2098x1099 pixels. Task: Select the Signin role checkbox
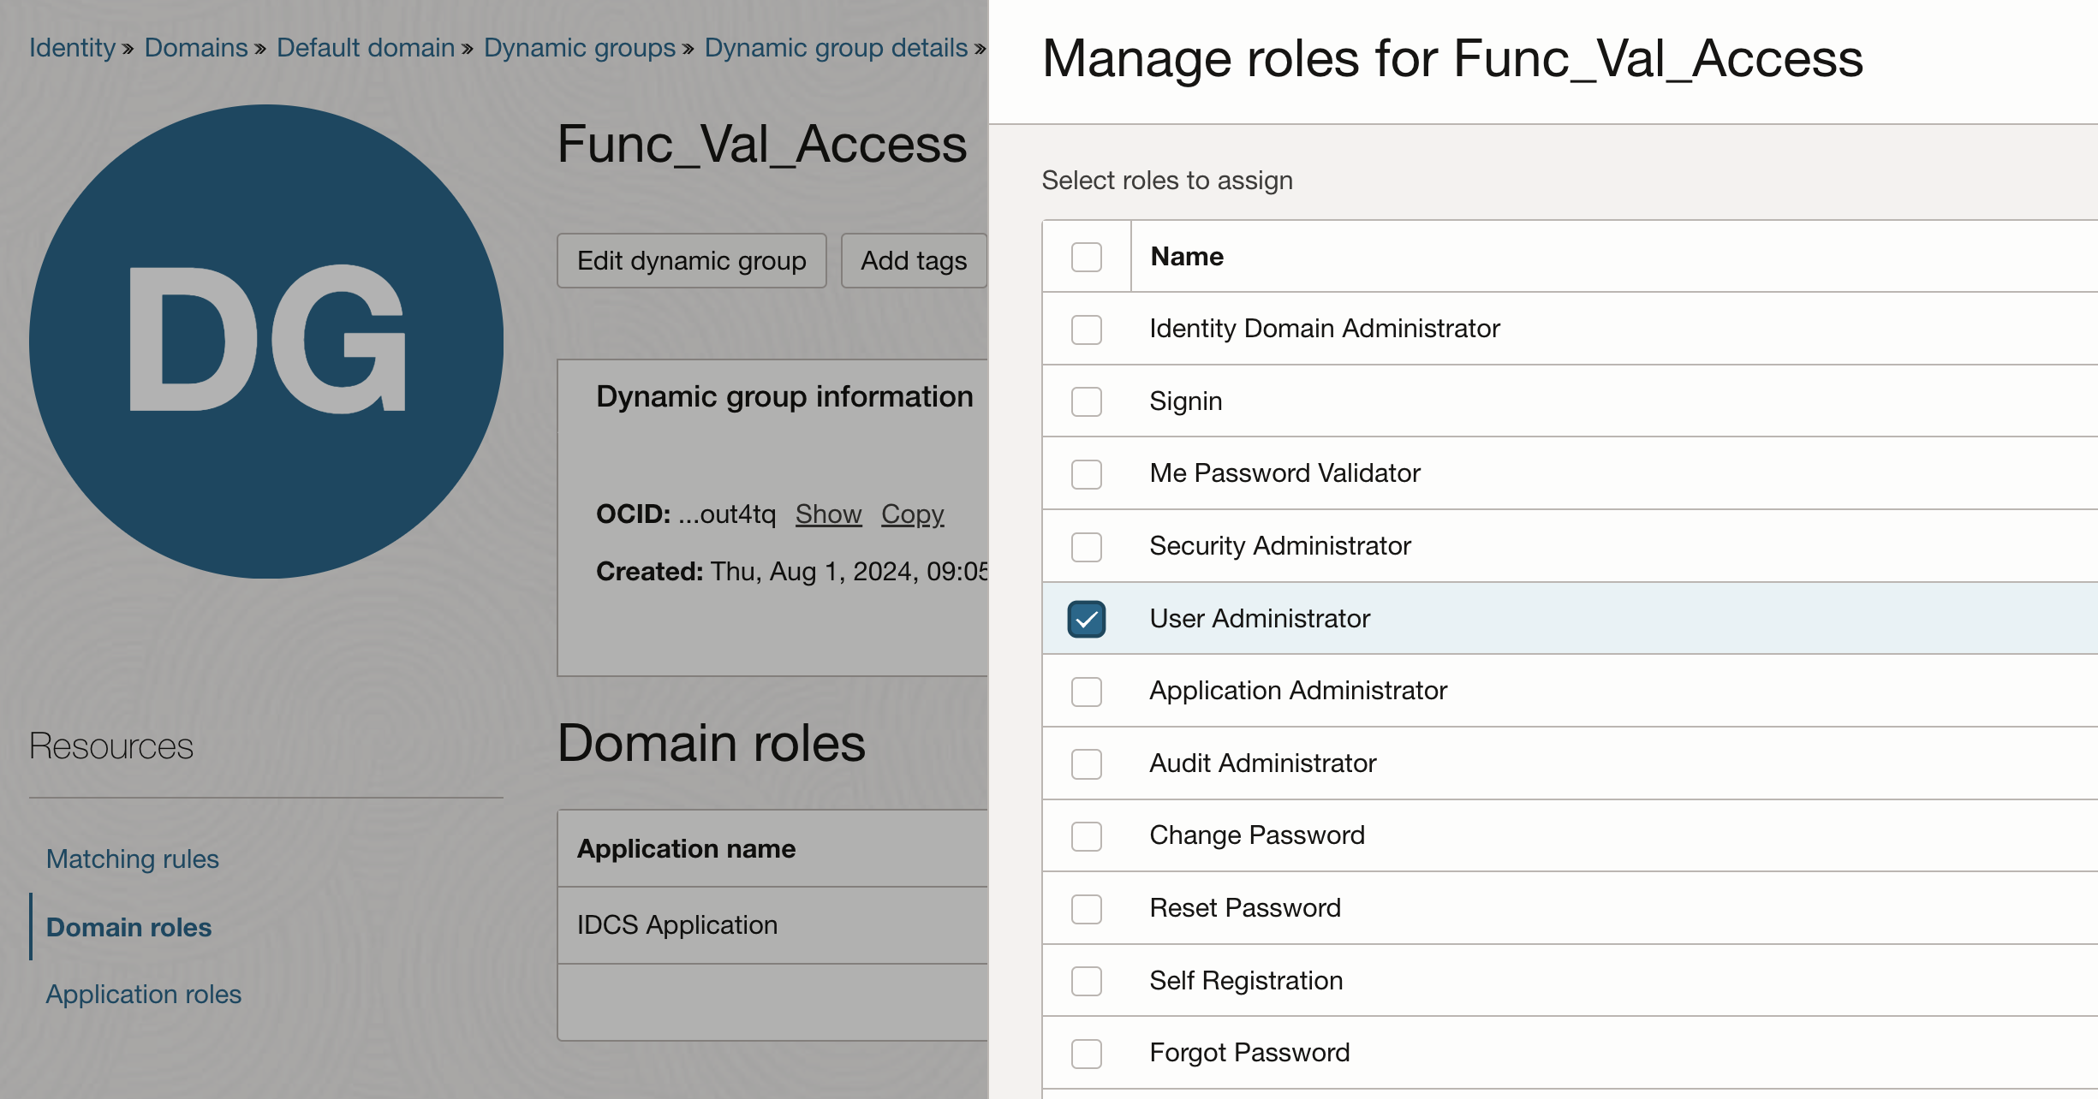[x=1086, y=401]
